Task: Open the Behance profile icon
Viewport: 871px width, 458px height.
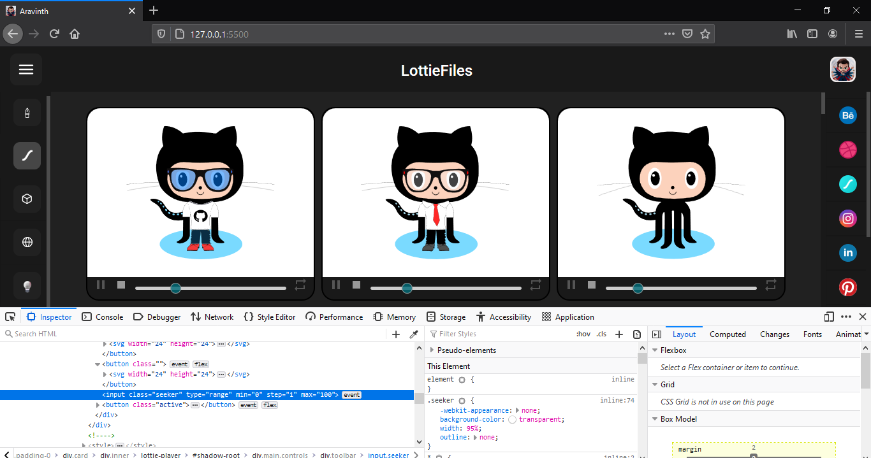Action: pyautogui.click(x=847, y=115)
